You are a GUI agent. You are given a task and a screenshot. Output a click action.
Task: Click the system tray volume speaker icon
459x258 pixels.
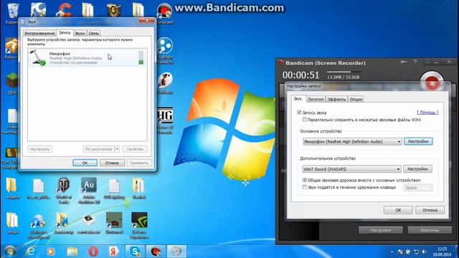coord(424,252)
